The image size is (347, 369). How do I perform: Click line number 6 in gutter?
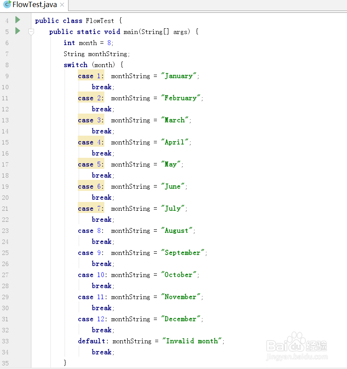click(x=7, y=43)
